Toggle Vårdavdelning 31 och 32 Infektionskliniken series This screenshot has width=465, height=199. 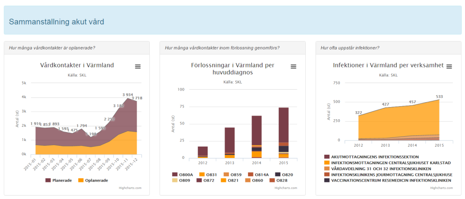(378, 168)
